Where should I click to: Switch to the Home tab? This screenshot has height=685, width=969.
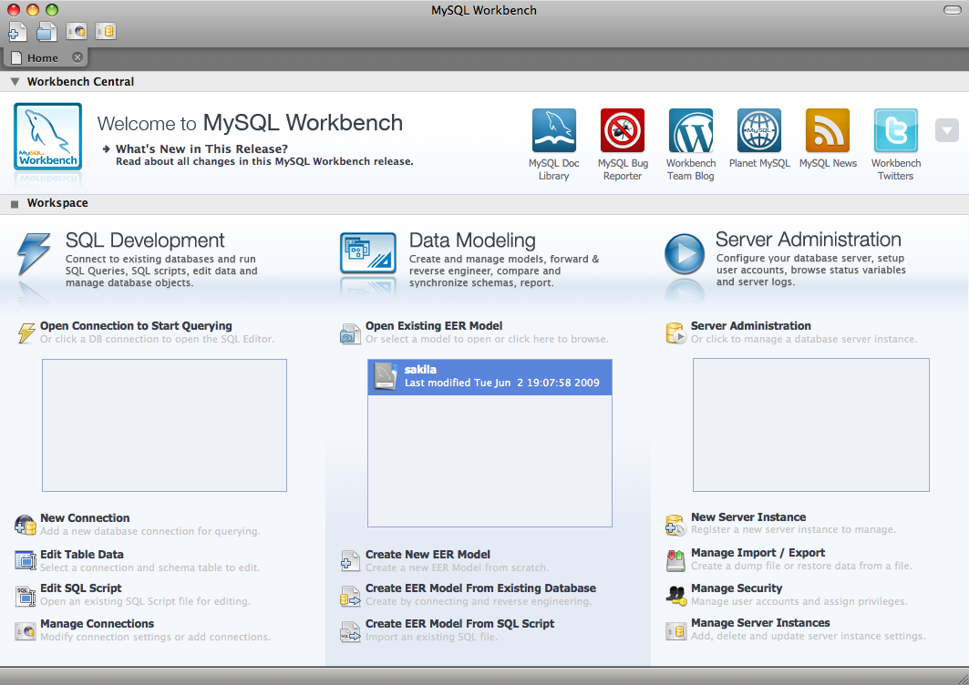42,58
